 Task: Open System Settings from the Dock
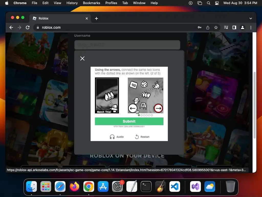[x=117, y=186]
